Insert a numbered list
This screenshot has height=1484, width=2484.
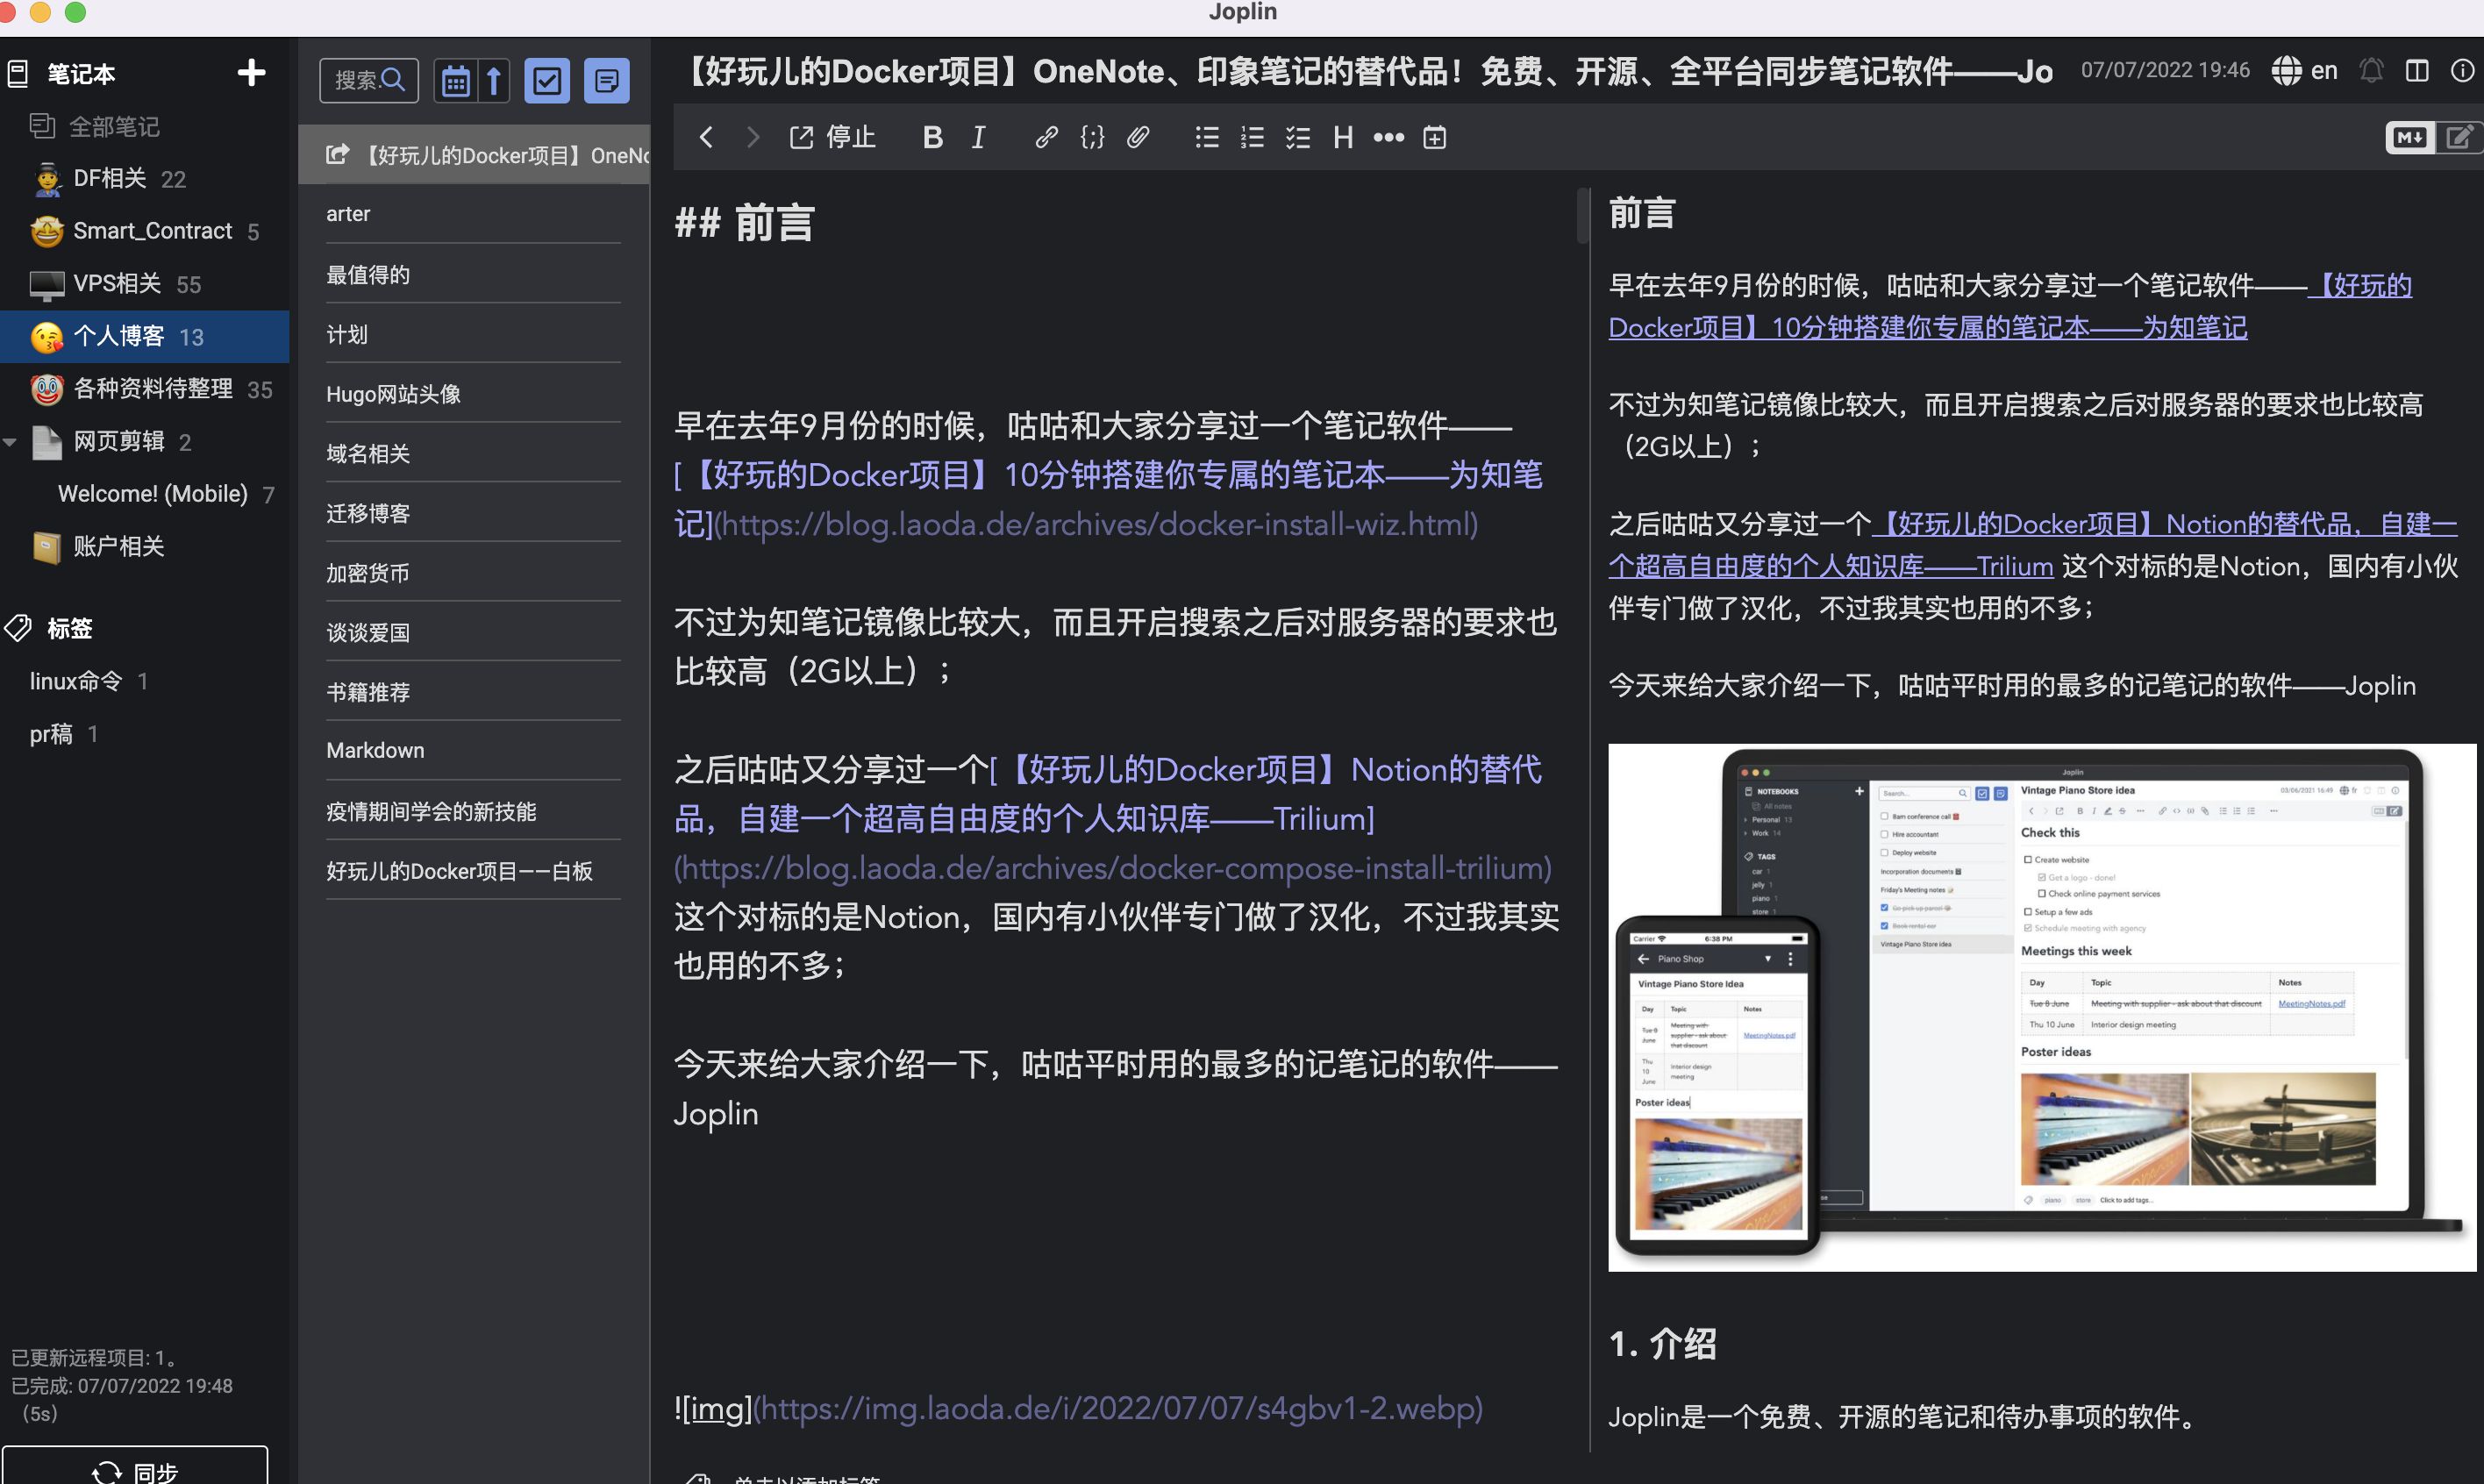pyautogui.click(x=1252, y=137)
